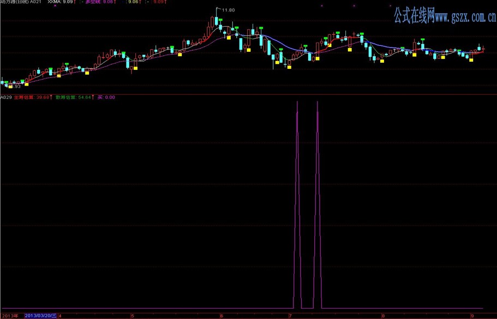Jump to month 5 on the time axis
The width and height of the screenshot is (497, 319).
(x=133, y=316)
